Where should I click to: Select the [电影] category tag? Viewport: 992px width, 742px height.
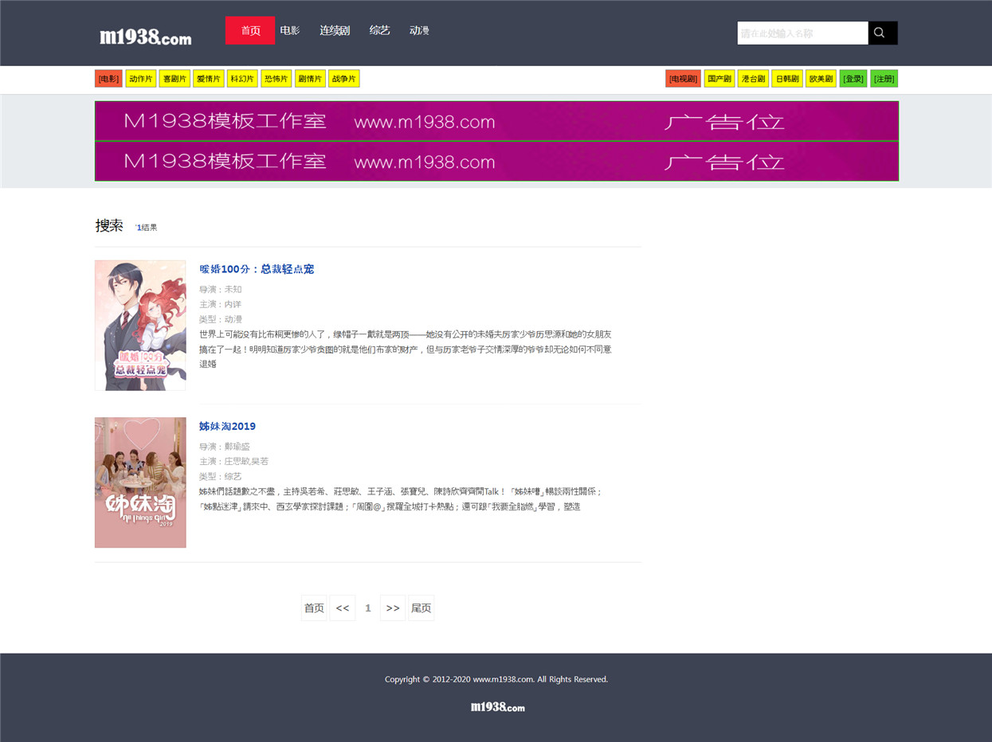pyautogui.click(x=108, y=79)
